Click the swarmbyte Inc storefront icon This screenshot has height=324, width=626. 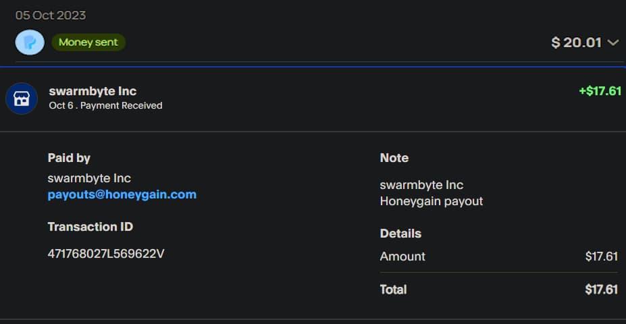pyautogui.click(x=22, y=99)
